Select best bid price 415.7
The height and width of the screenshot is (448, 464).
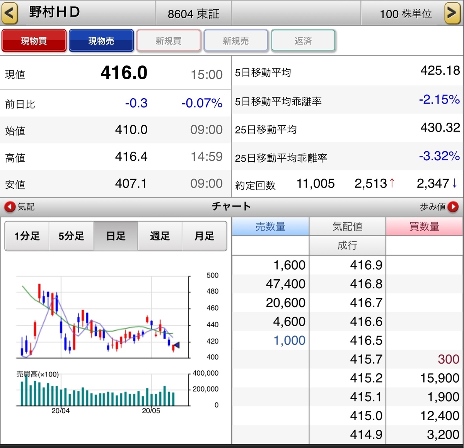click(366, 359)
